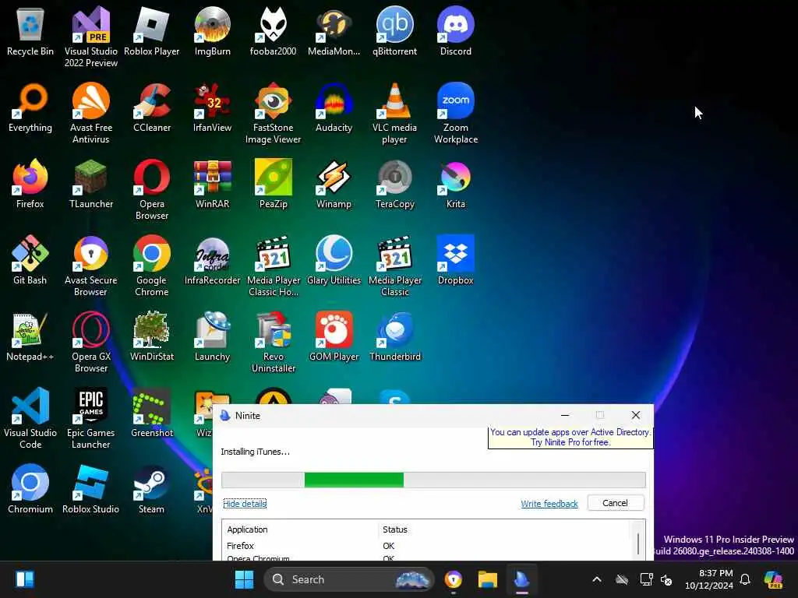798x598 pixels.
Task: Open Write feedback link in Ninite
Action: pyautogui.click(x=549, y=504)
